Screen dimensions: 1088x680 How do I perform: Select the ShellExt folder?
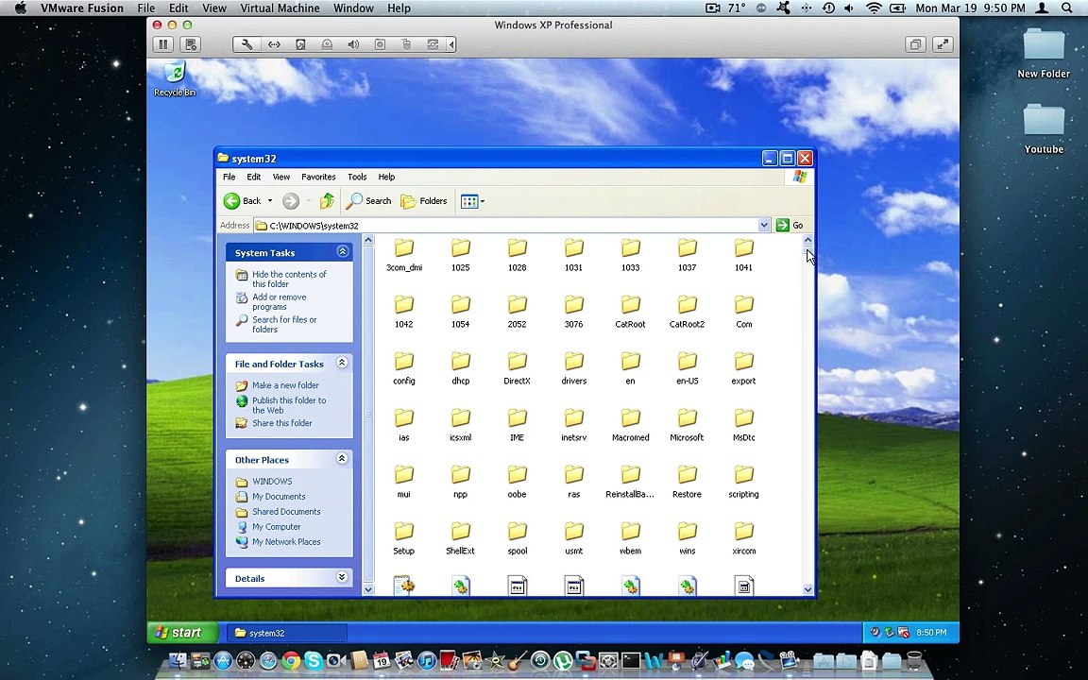pyautogui.click(x=460, y=537)
